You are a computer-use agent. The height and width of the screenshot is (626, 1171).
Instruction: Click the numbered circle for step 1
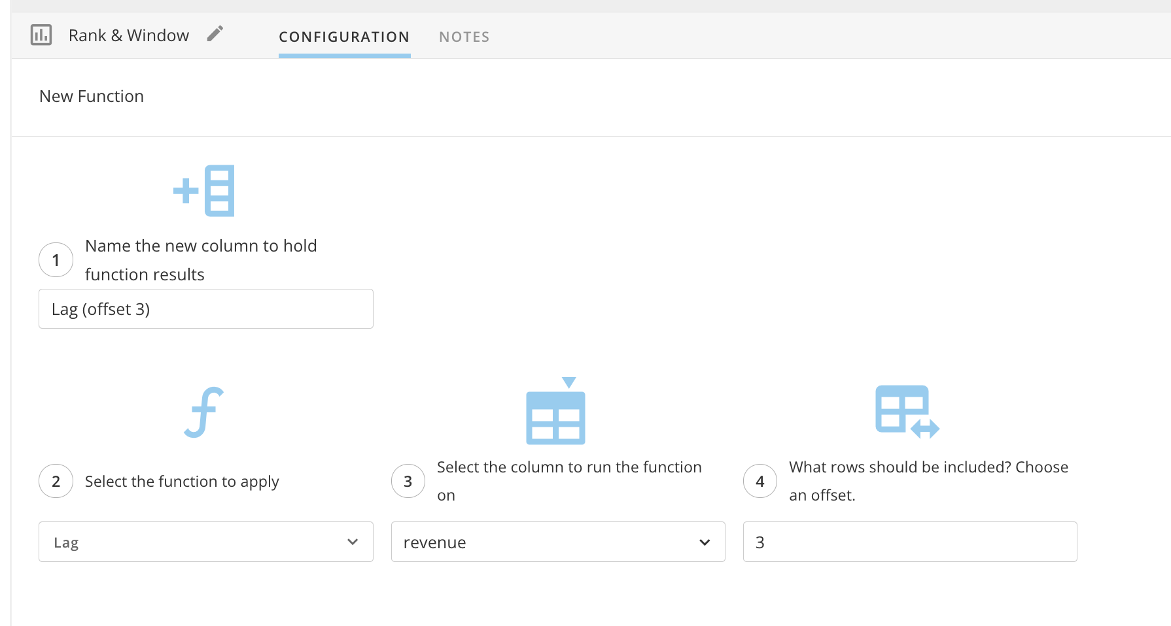(x=56, y=259)
